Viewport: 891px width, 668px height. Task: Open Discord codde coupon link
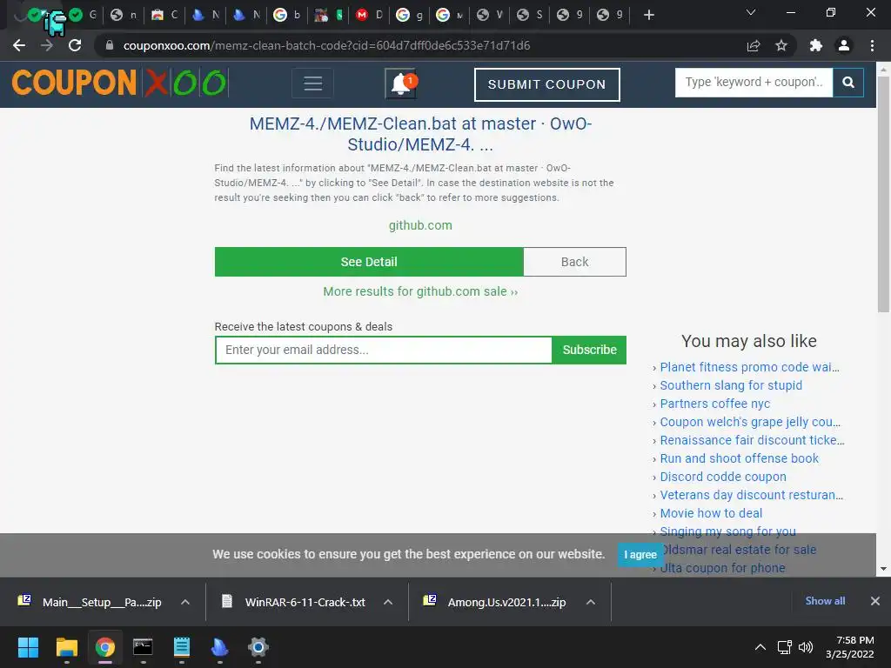(x=723, y=477)
